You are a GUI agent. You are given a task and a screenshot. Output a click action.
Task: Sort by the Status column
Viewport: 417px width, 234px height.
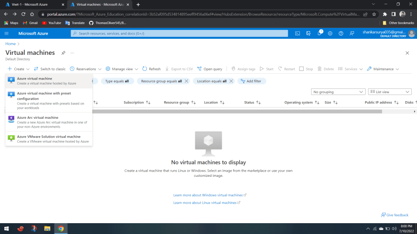[x=253, y=103]
